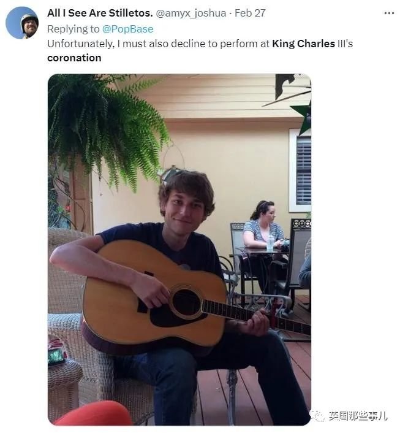Select the tweet text starting with Unfortunately
Image resolution: width=400 pixels, height=433 pixels.
click(x=200, y=51)
